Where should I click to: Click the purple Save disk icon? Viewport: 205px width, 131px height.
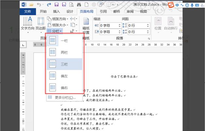click(57, 5)
